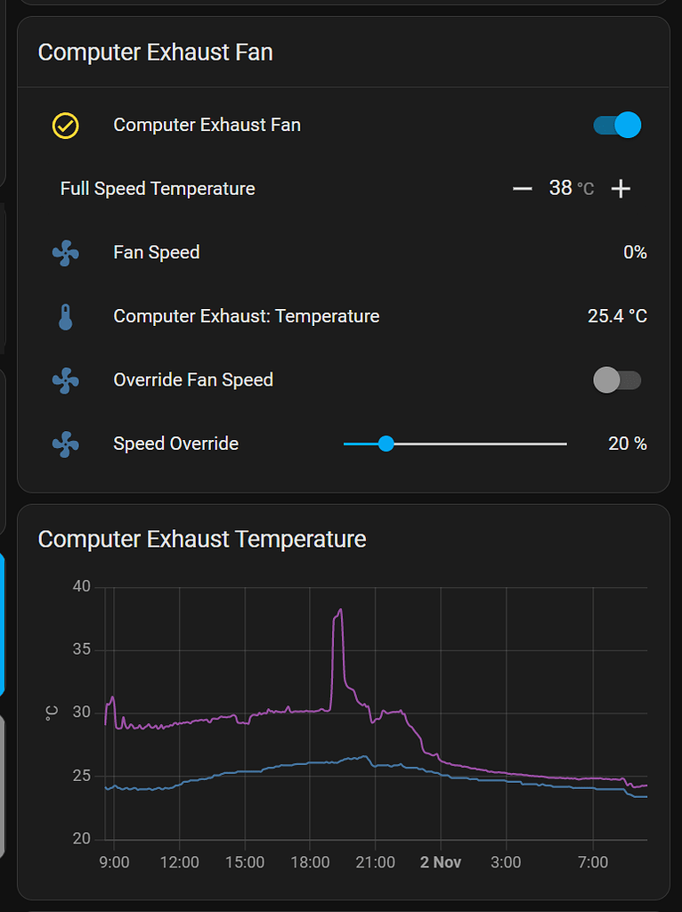Click the plus icon for Full Speed Temperature
The height and width of the screenshot is (912, 682).
(x=621, y=188)
